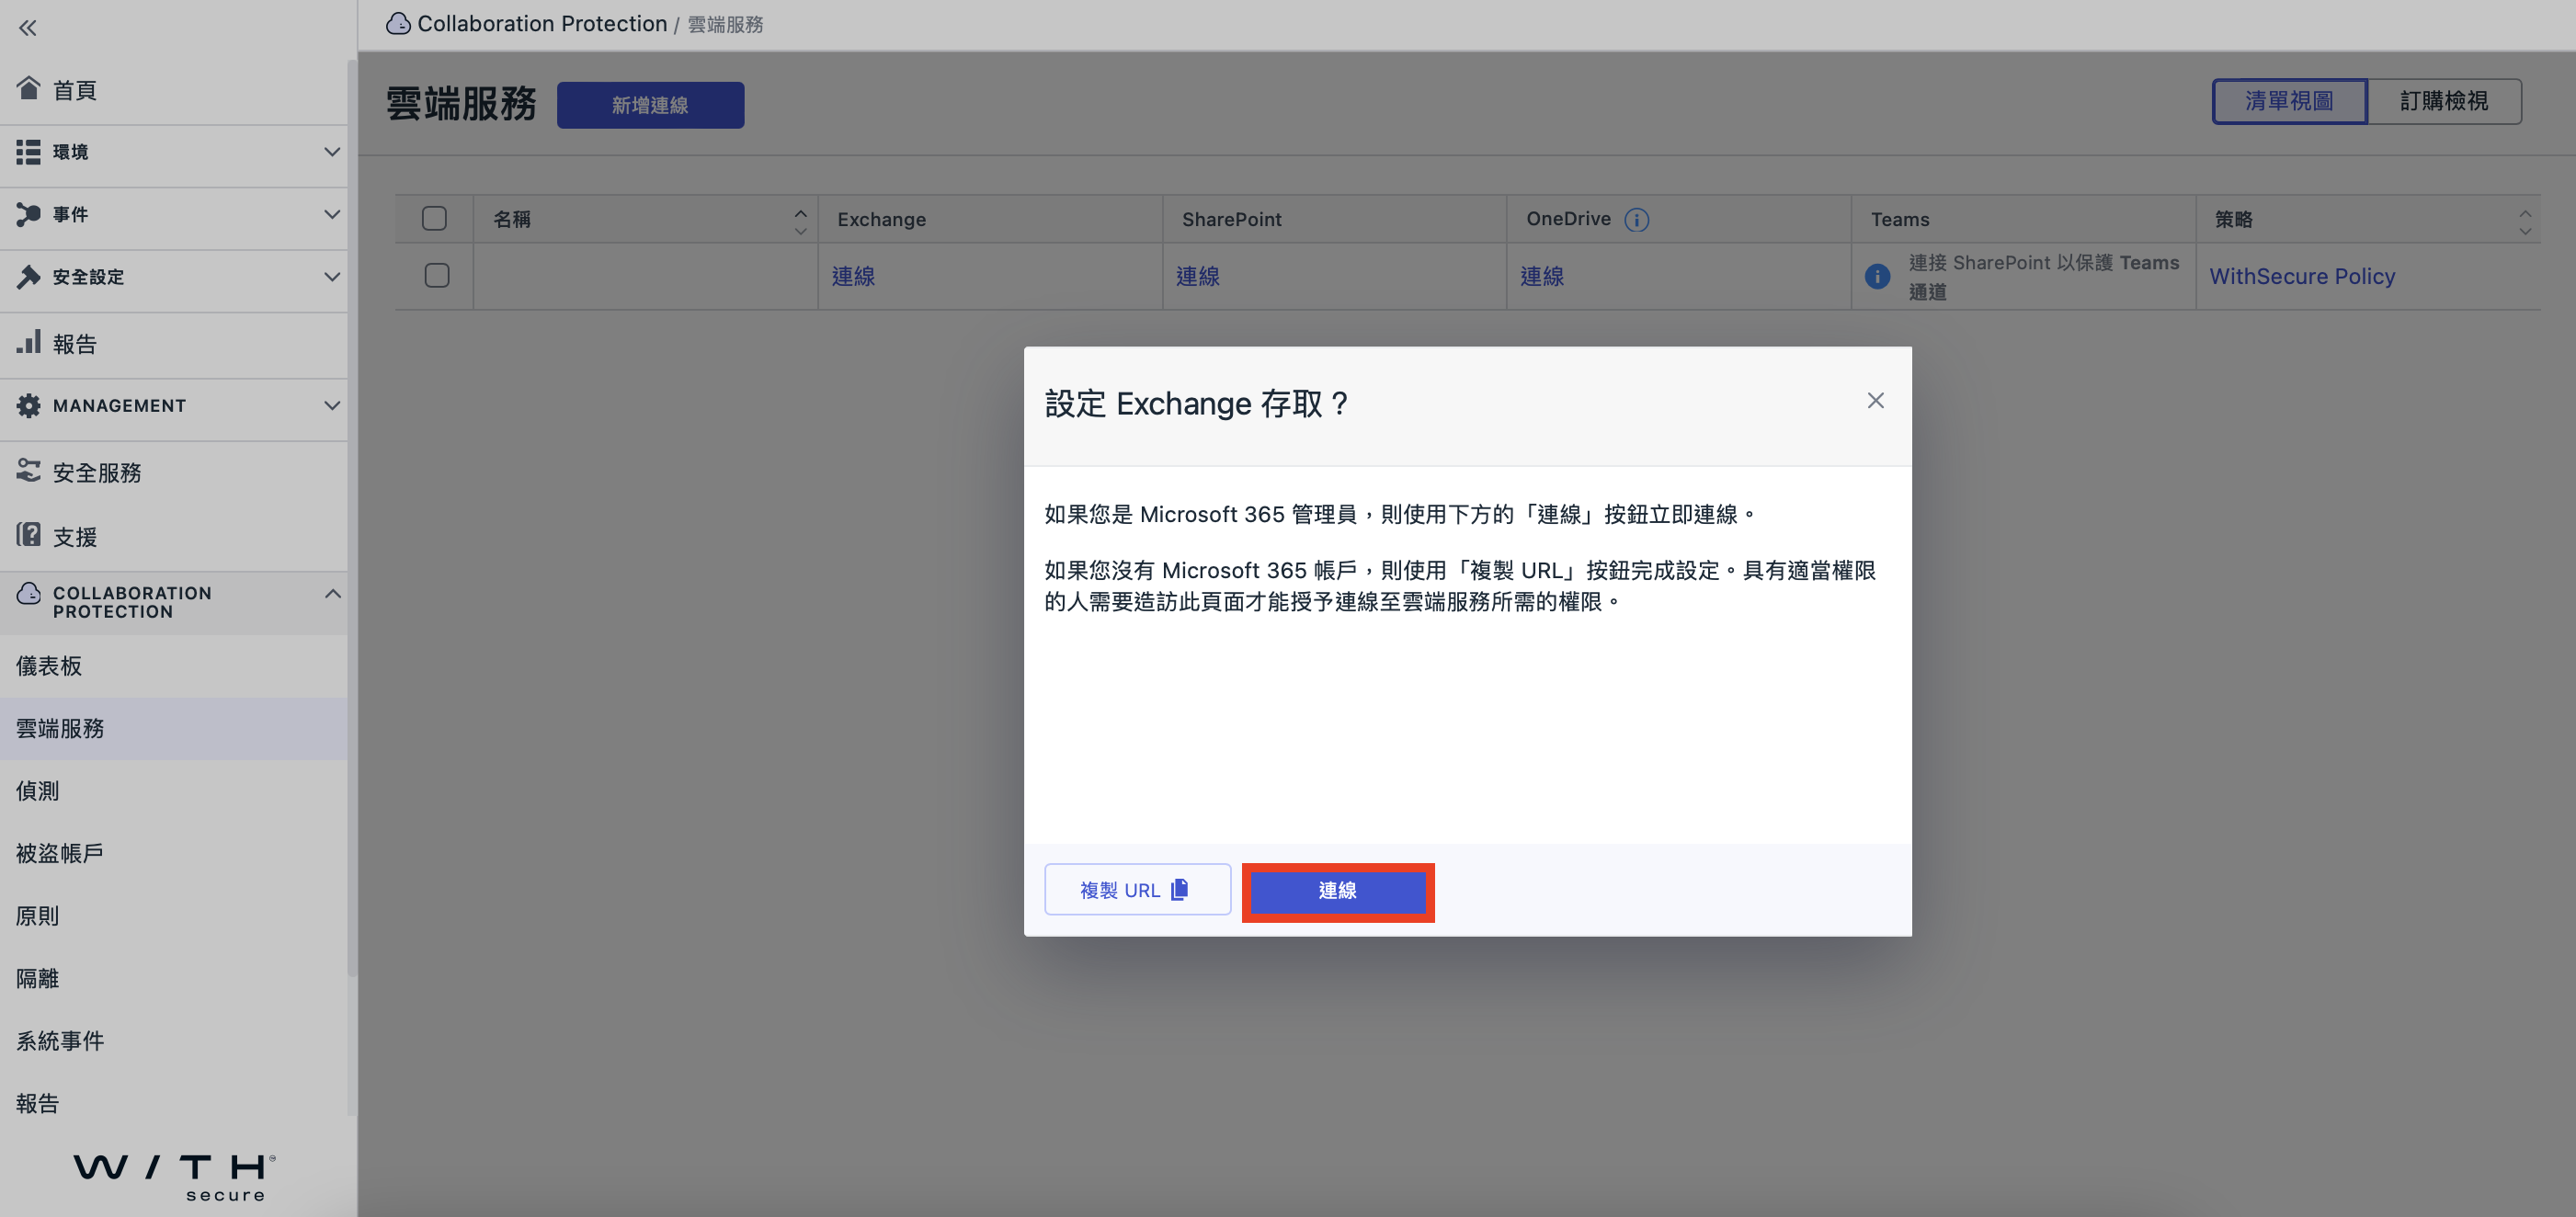The height and width of the screenshot is (1217, 2576).
Task: Expand the 事件 menu chevron
Action: (332, 214)
